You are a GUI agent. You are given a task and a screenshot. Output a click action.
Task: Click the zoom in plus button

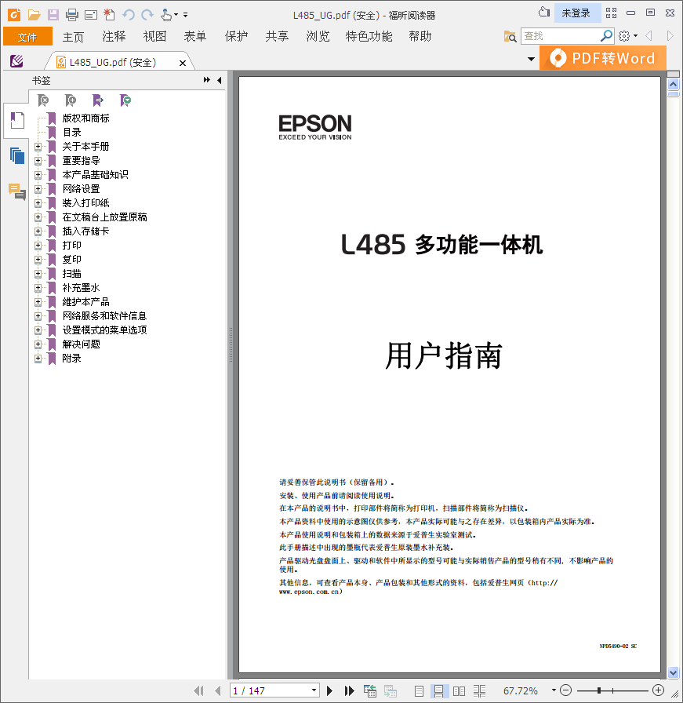coord(658,690)
